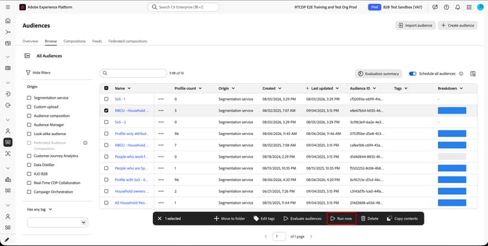The width and height of the screenshot is (488, 246).
Task: Click Copy contents in action bar
Action: 402,219
